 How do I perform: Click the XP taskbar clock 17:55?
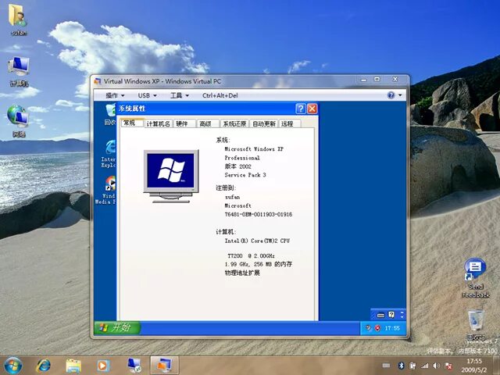(392, 328)
